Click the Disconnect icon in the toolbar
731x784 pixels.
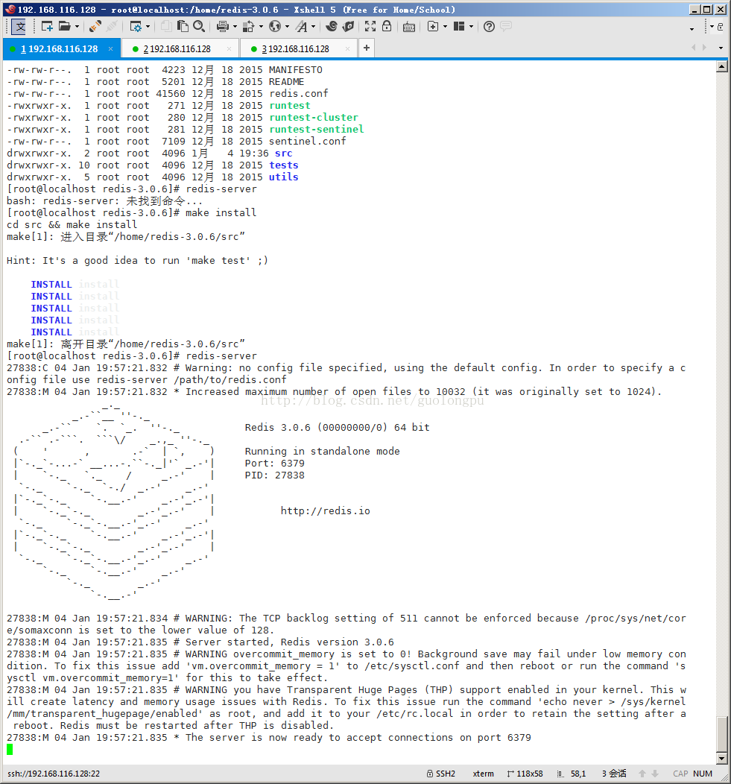113,27
